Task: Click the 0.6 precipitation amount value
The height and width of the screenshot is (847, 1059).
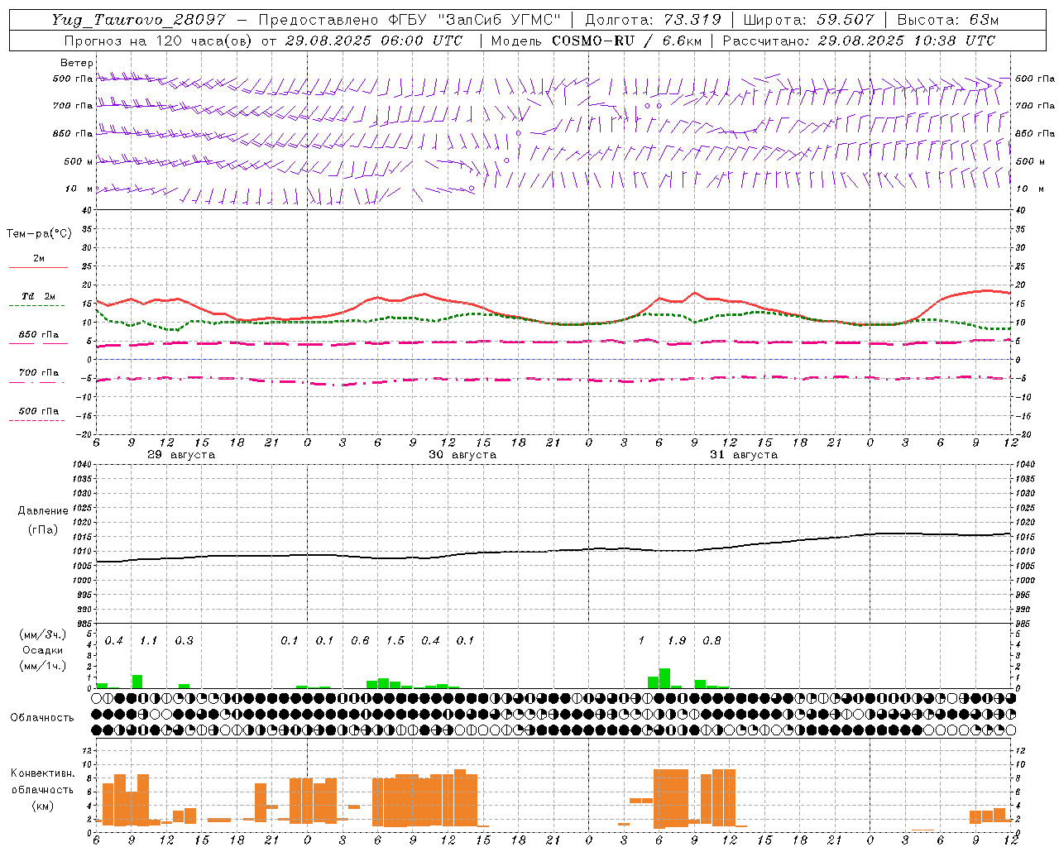Action: (x=360, y=641)
